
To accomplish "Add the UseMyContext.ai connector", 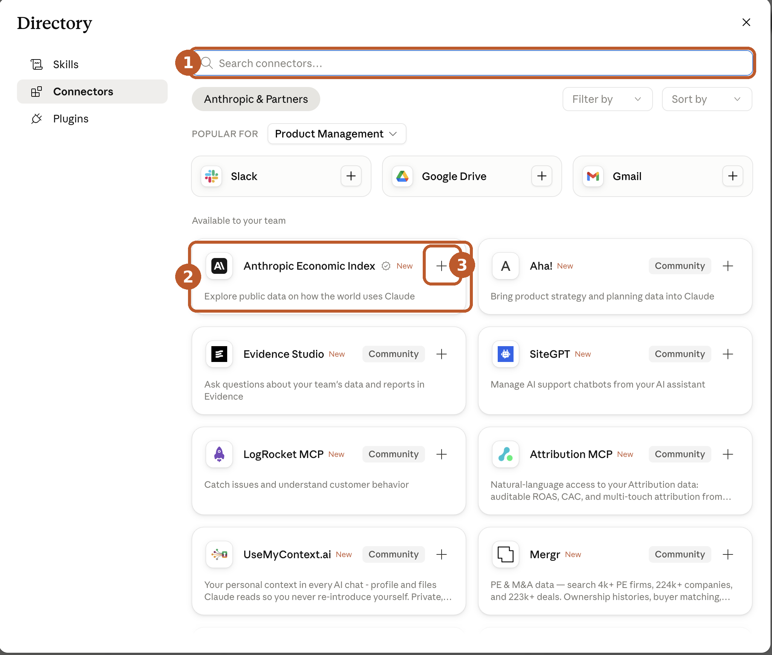I will click(x=442, y=554).
